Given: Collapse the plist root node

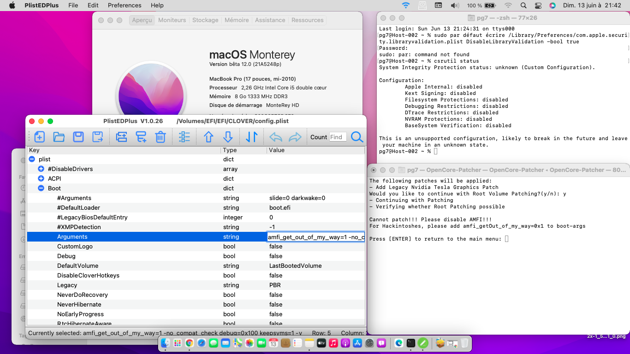Looking at the screenshot, I should (x=32, y=159).
